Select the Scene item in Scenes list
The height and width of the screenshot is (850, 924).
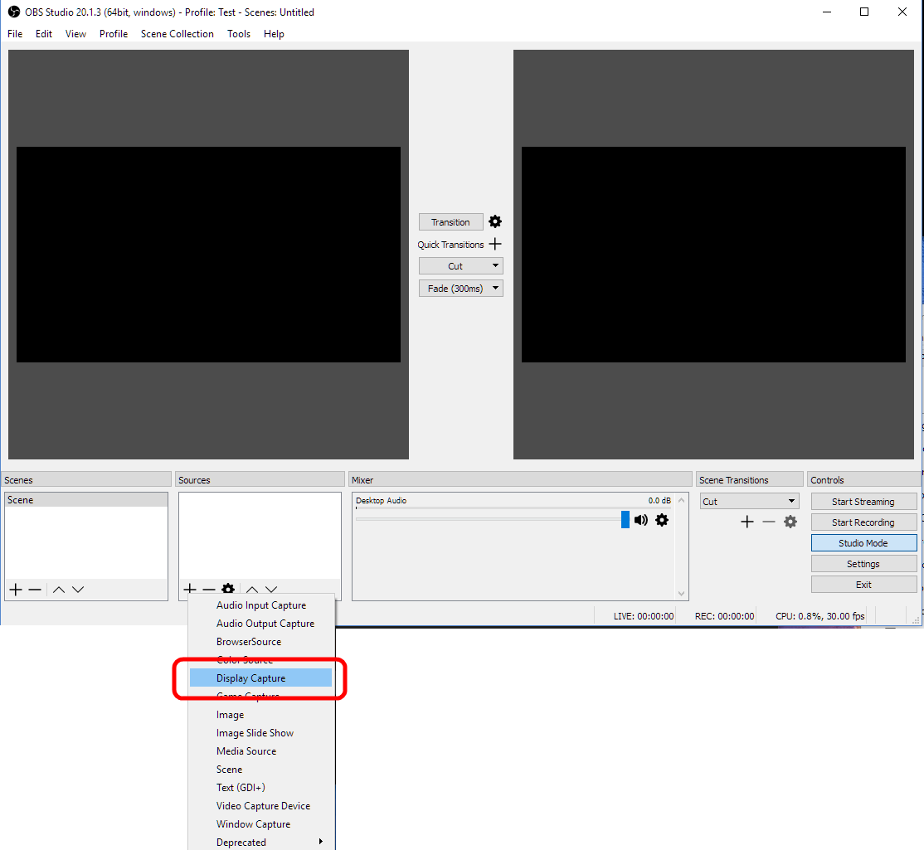point(86,499)
